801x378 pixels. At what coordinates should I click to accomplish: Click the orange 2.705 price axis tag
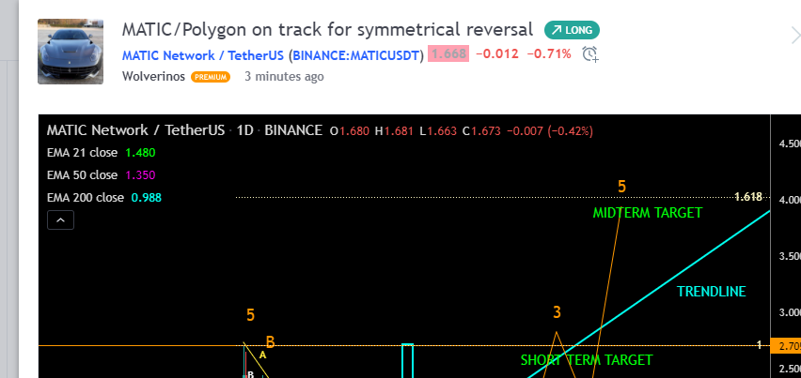click(x=784, y=345)
